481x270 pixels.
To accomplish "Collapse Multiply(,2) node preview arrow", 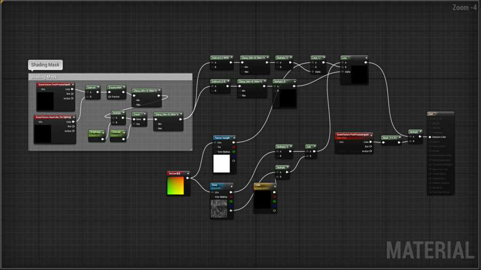I will tap(295, 82).
